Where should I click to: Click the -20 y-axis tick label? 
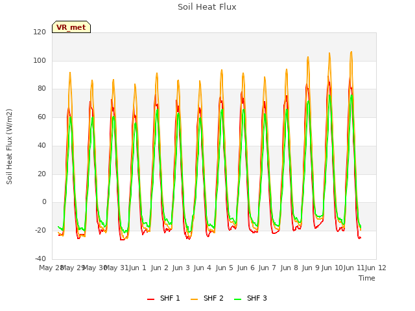click(40, 231)
